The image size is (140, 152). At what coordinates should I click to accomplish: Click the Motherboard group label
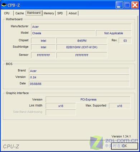(14, 19)
